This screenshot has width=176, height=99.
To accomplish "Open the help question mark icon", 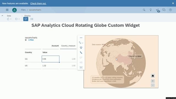I will pyautogui.click(x=170, y=10).
